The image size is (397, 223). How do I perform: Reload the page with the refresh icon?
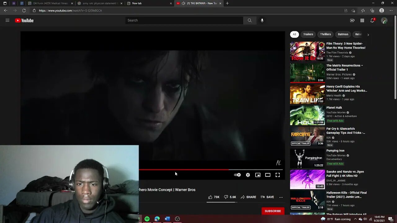24,11
